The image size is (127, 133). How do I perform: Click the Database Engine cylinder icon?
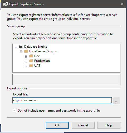click(x=21, y=47)
